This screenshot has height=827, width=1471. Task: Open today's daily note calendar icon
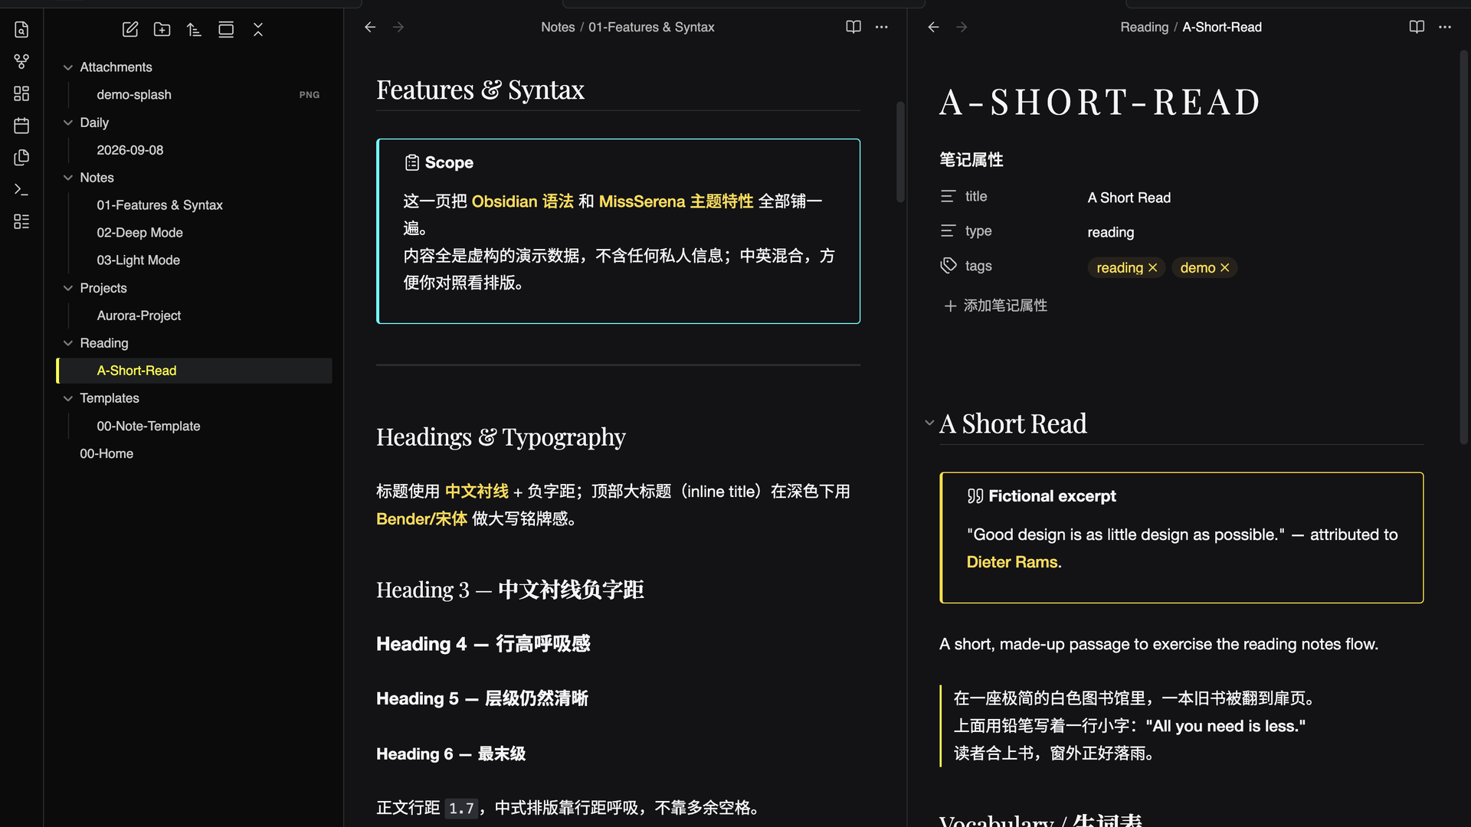coord(21,126)
